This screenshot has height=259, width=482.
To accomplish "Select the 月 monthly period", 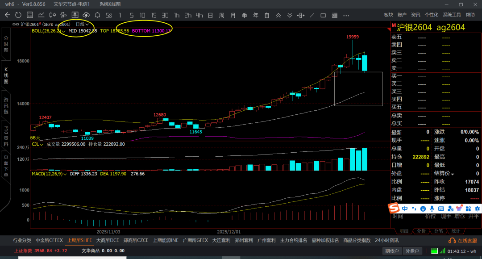I will tap(233, 15).
